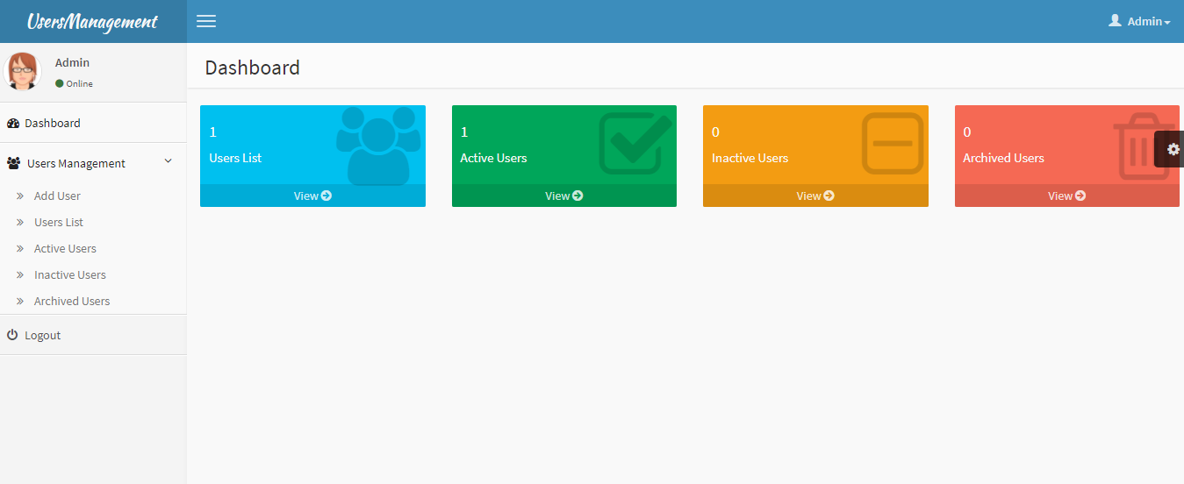Collapse the Users Management chevron
The height and width of the screenshot is (484, 1184).
pyautogui.click(x=169, y=162)
